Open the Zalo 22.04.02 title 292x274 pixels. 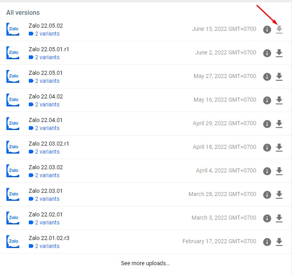[x=46, y=96]
